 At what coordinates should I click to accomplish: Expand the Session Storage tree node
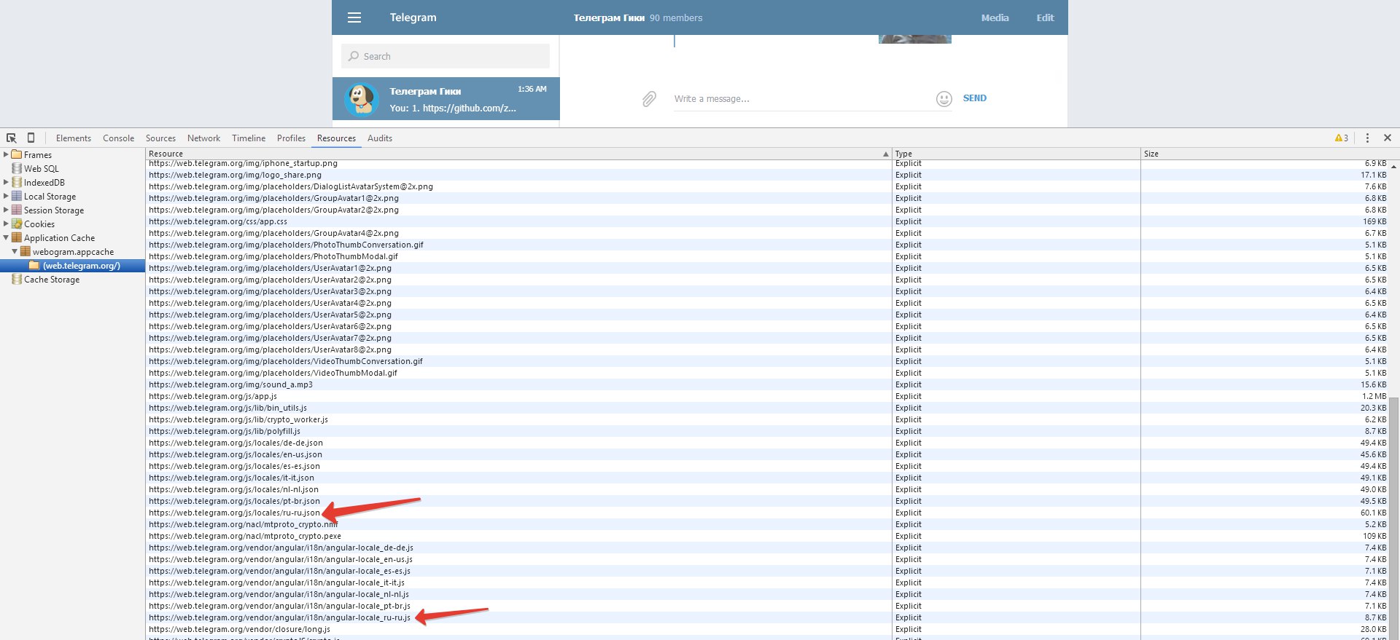(x=6, y=210)
